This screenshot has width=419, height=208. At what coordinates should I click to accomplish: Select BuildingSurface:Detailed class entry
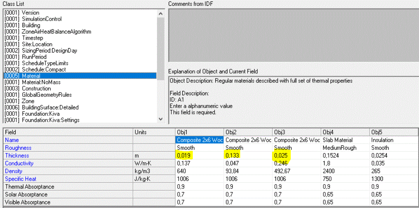[x=80, y=107]
